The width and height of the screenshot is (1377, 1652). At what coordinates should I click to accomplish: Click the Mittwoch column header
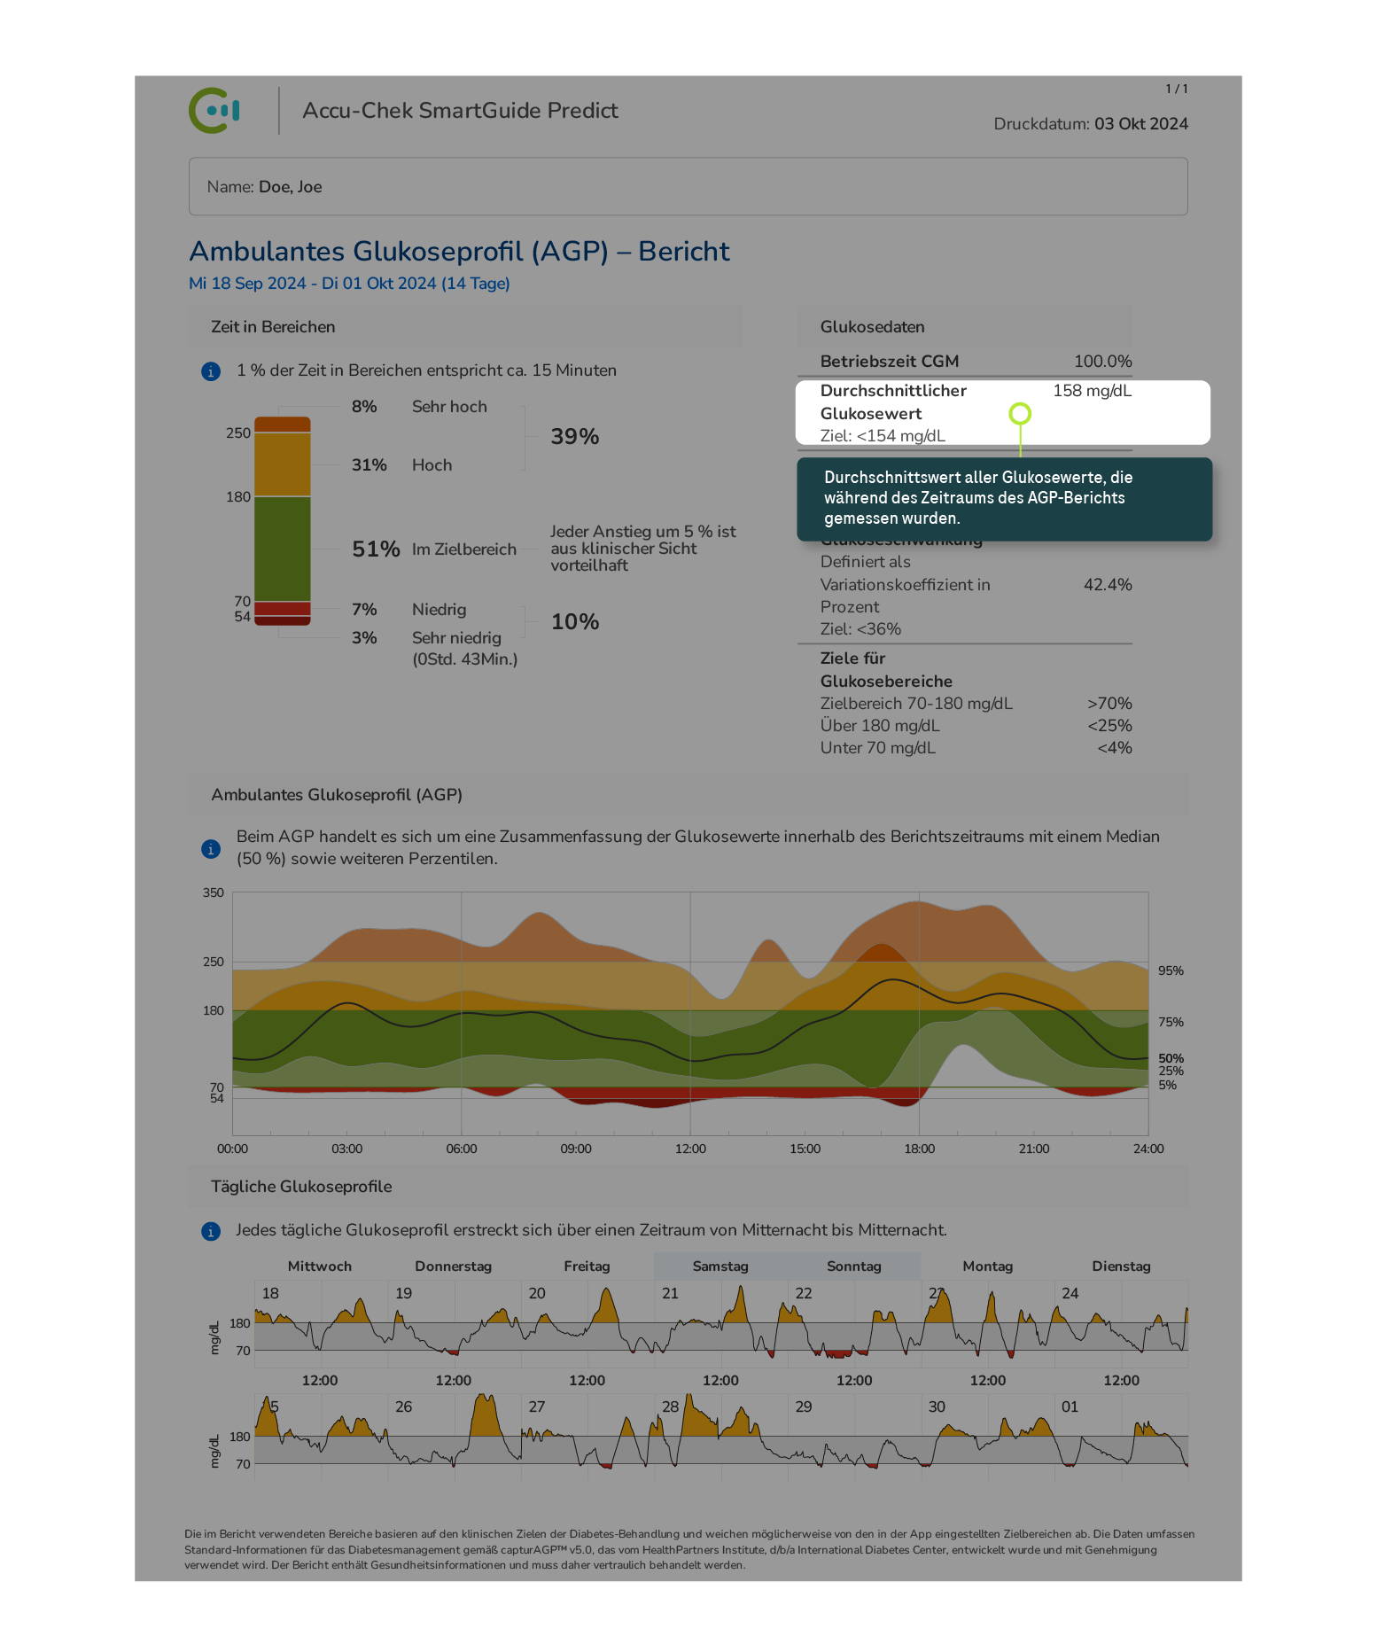320,1266
